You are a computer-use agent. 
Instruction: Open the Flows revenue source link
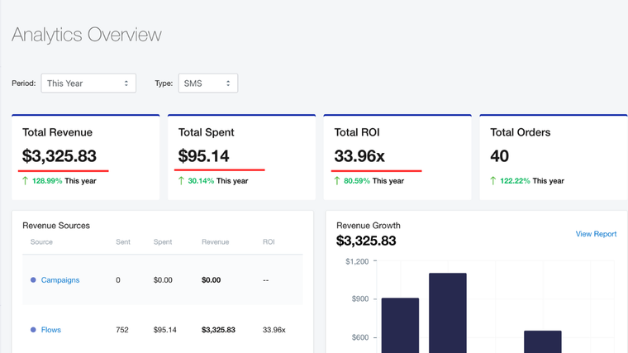[x=51, y=330]
